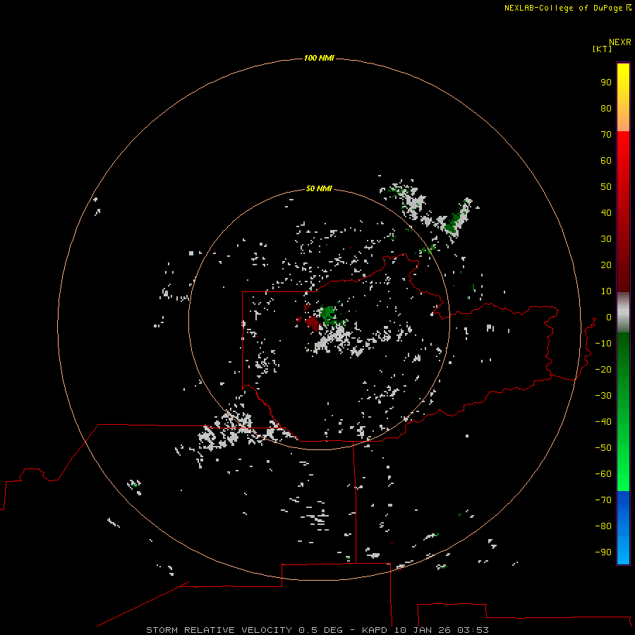Click the -70 value on velocity scale
Screen dimensions: 635x635
603,500
